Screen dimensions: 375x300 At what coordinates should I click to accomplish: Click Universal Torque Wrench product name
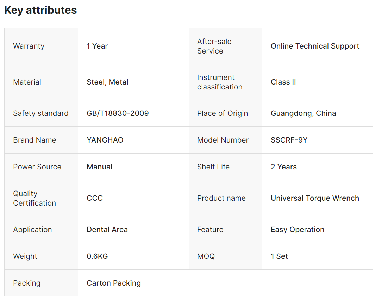point(315,198)
